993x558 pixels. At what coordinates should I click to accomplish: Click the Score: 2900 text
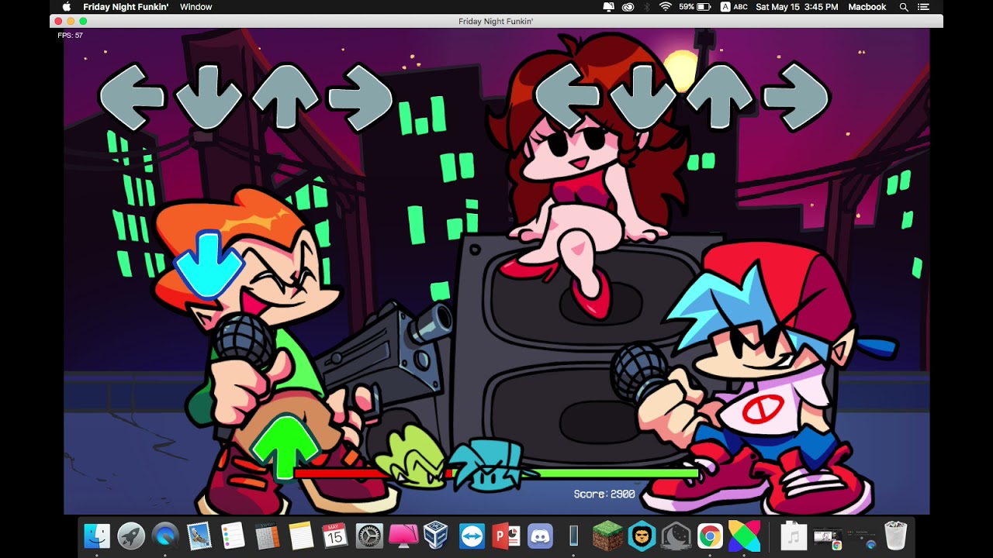point(604,494)
